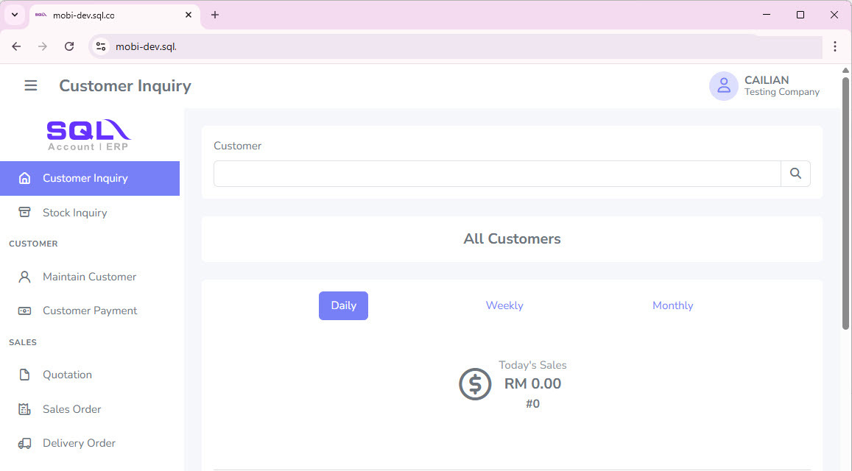This screenshot has height=471, width=852.
Task: Open Maintain Customer in the sidebar
Action: pos(90,277)
